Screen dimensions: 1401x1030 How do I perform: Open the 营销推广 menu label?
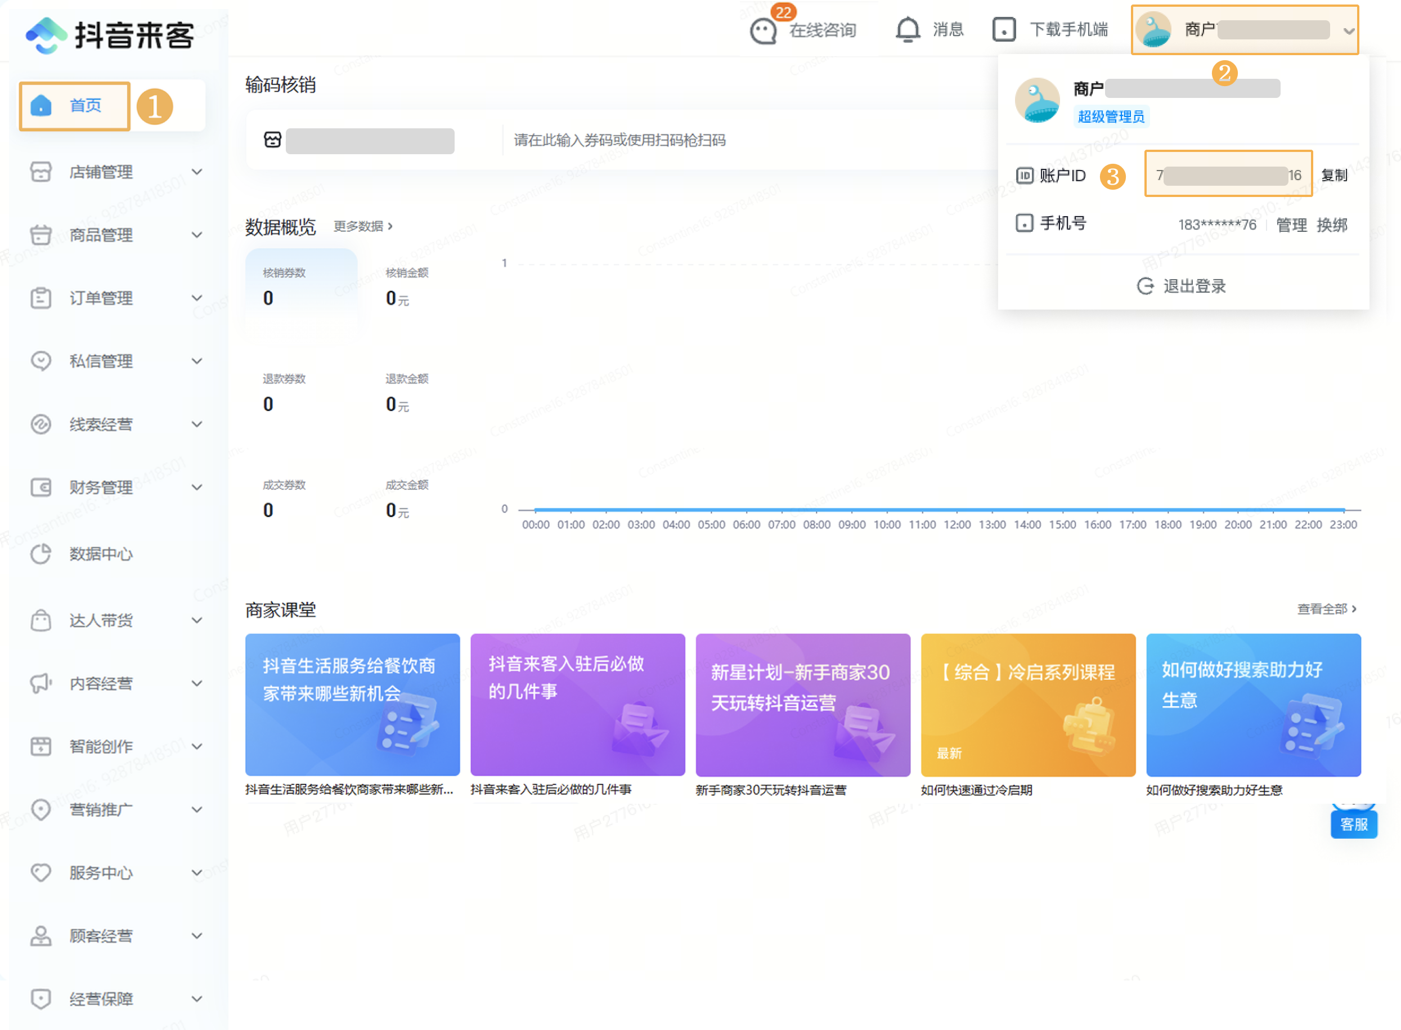tap(101, 809)
